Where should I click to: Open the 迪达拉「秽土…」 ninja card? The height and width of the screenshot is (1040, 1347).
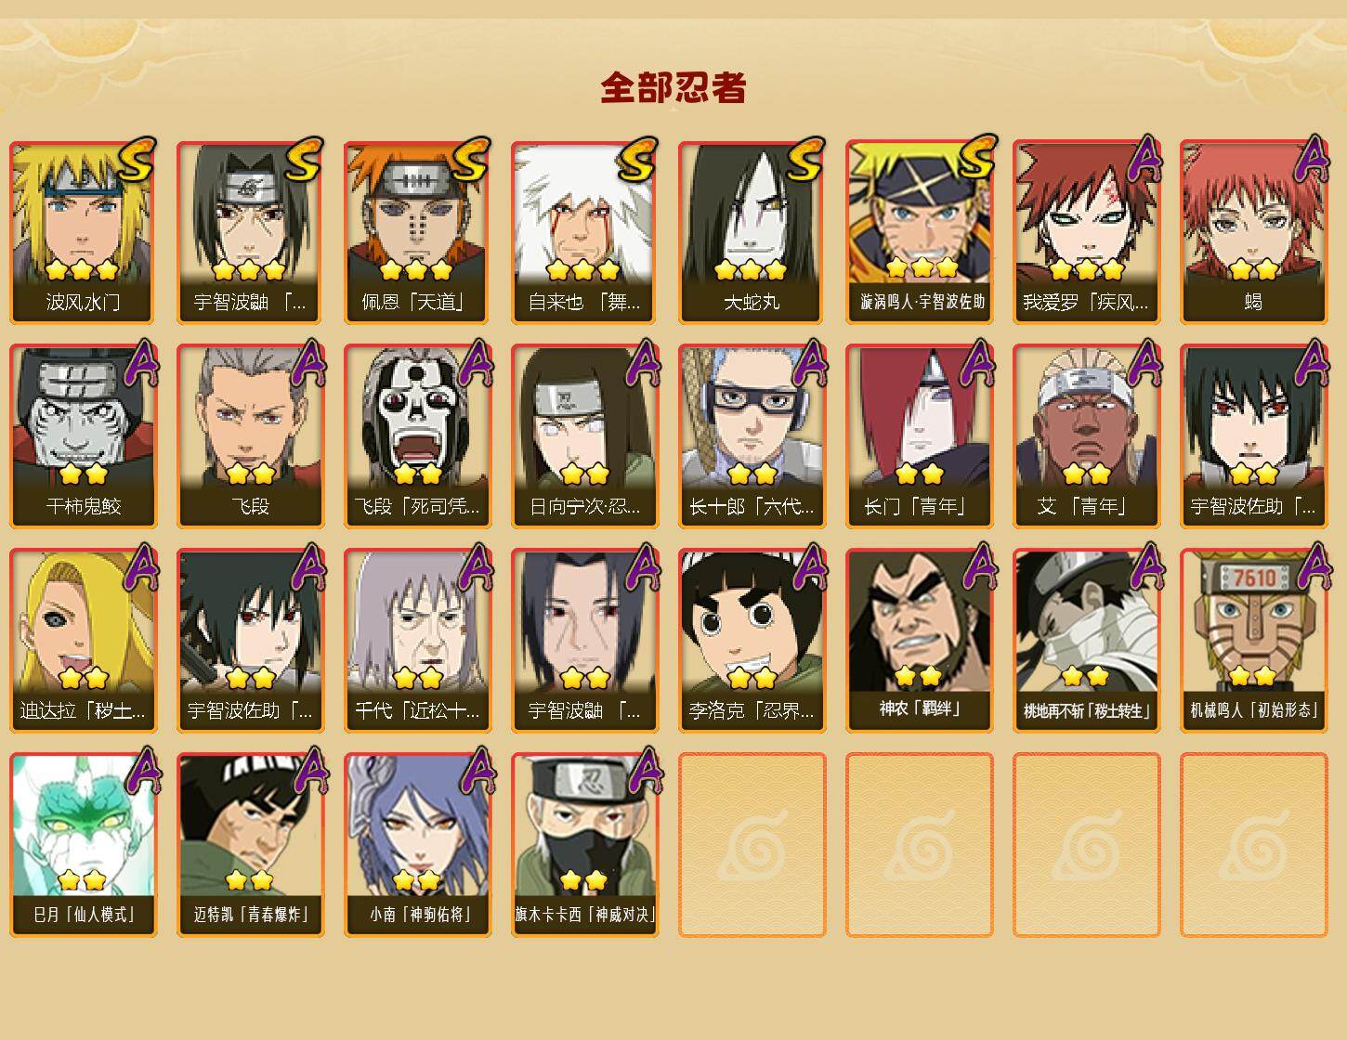coord(84,641)
